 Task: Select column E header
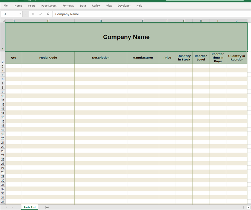[x=143, y=21]
